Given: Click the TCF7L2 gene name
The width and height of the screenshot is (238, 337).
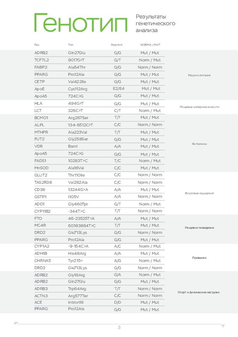Looking at the screenshot, I should click(42, 60).
